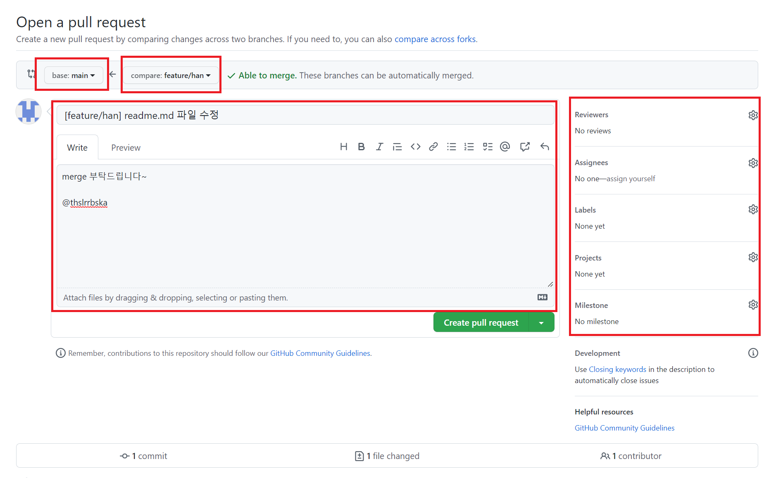Open Projects gear settings
This screenshot has width=764, height=478.
coord(753,257)
